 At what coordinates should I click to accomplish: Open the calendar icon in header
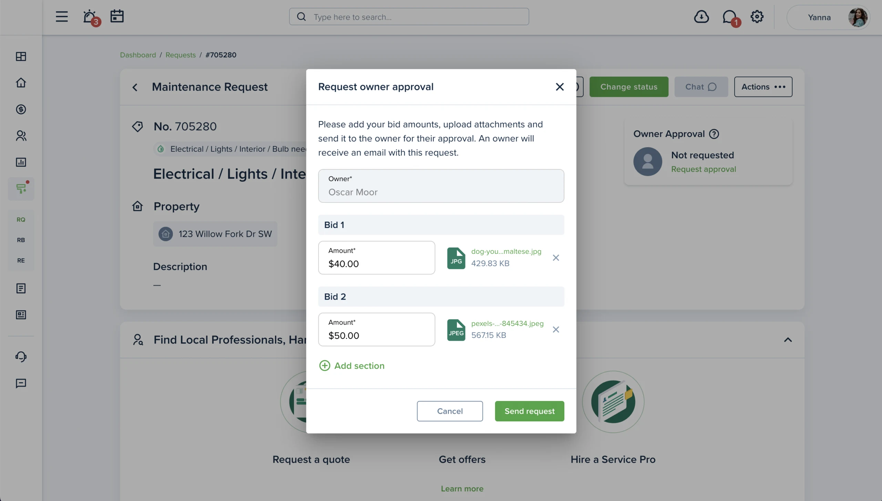click(117, 16)
